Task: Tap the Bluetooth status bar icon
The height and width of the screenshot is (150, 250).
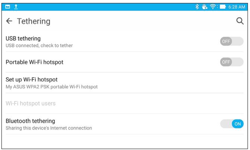Action: click(197, 7)
